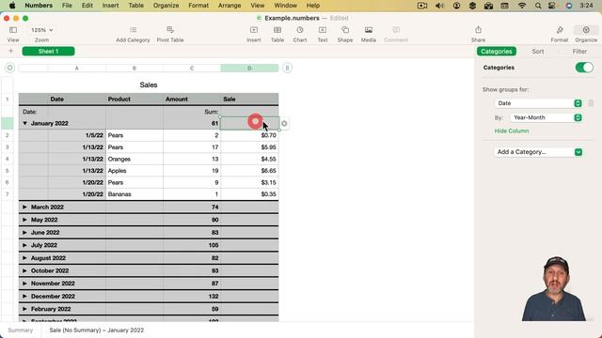Click the Apples product cell

coord(135,171)
